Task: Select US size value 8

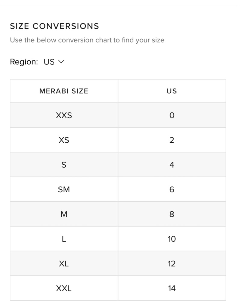Action: pyautogui.click(x=172, y=214)
